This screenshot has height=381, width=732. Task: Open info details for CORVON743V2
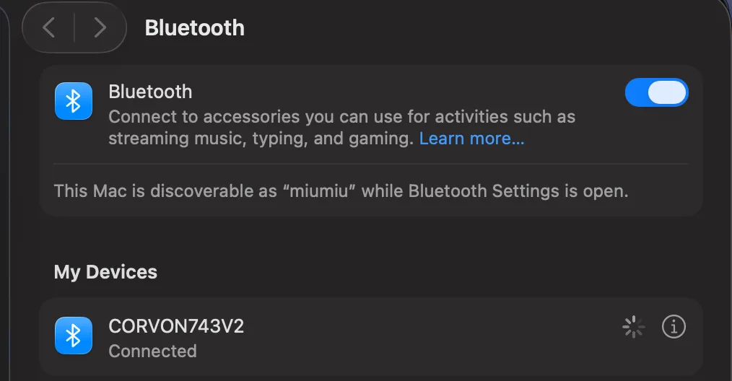(x=674, y=326)
